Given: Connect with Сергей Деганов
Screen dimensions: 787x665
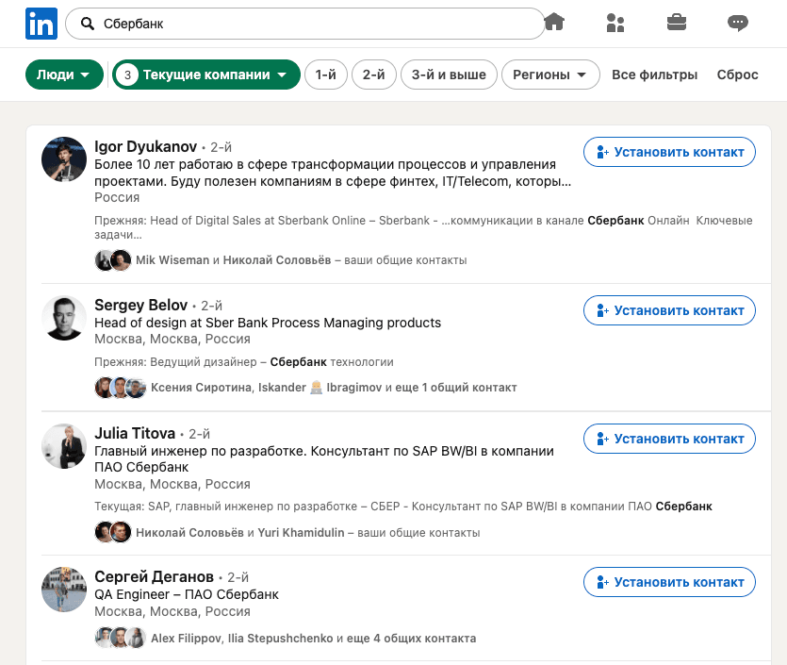Looking at the screenshot, I should pyautogui.click(x=669, y=582).
